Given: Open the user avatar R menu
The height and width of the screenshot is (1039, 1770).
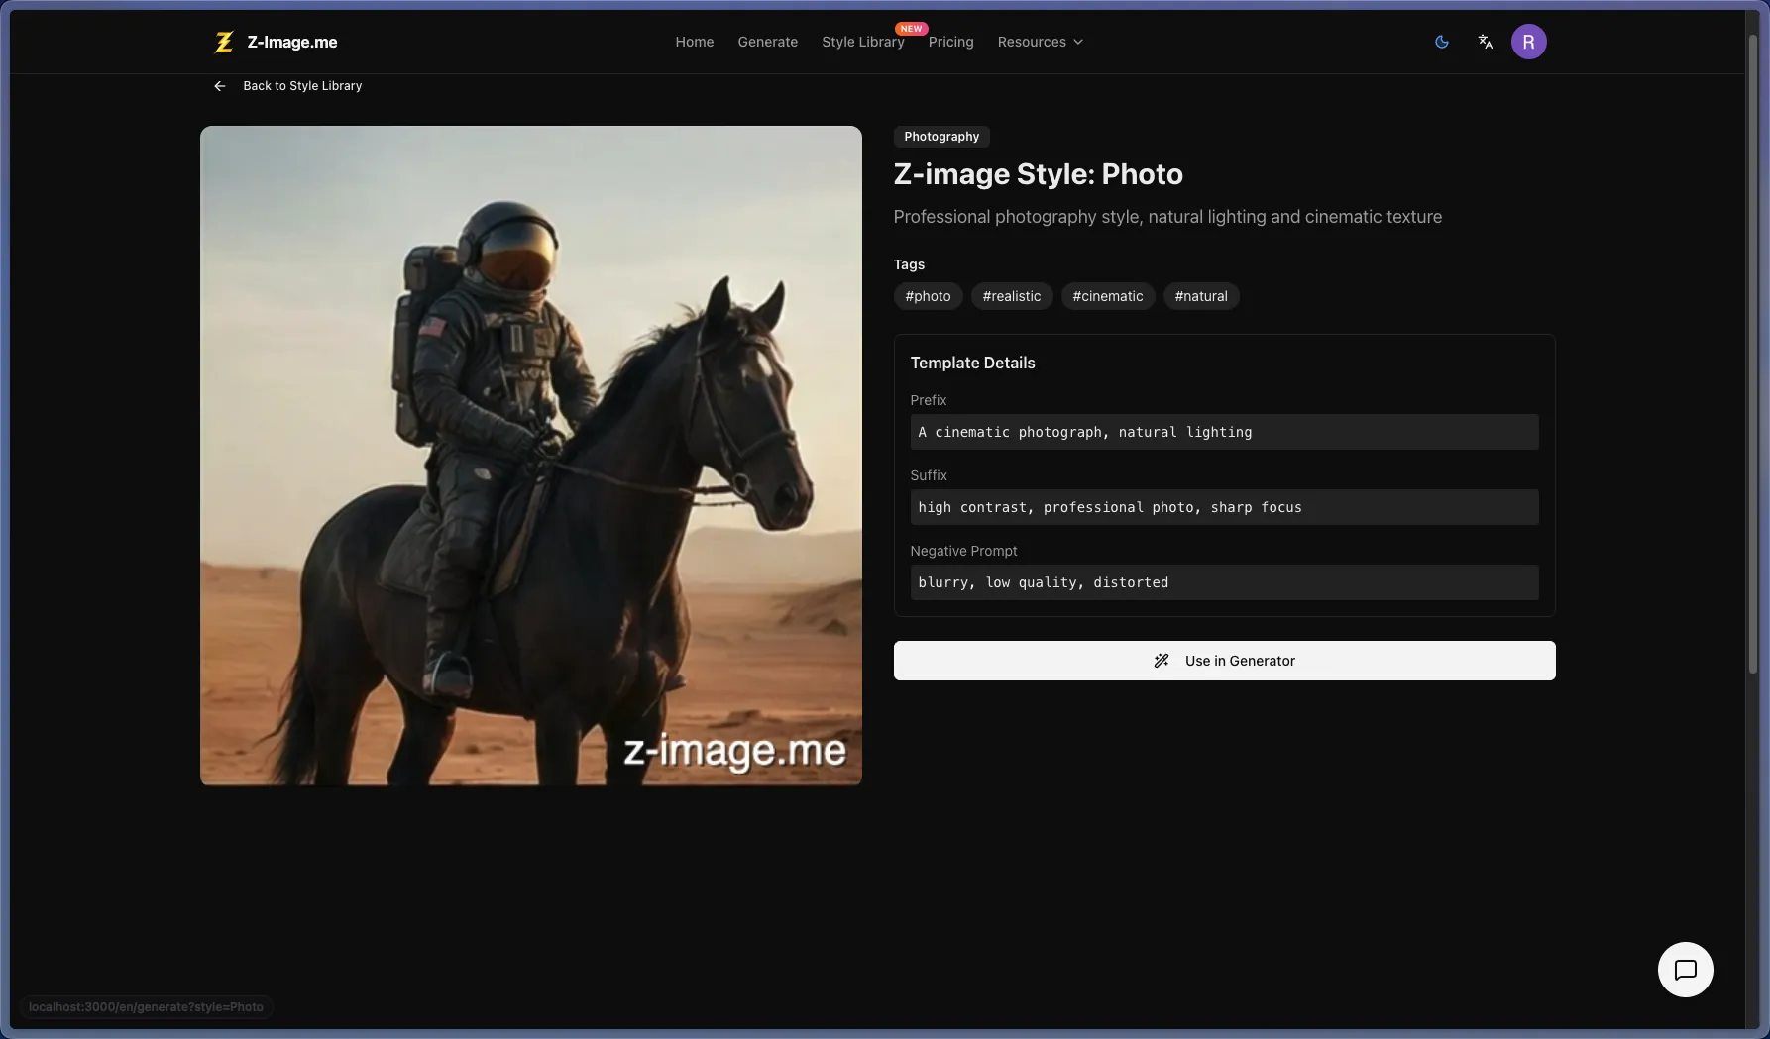Looking at the screenshot, I should click(1528, 42).
